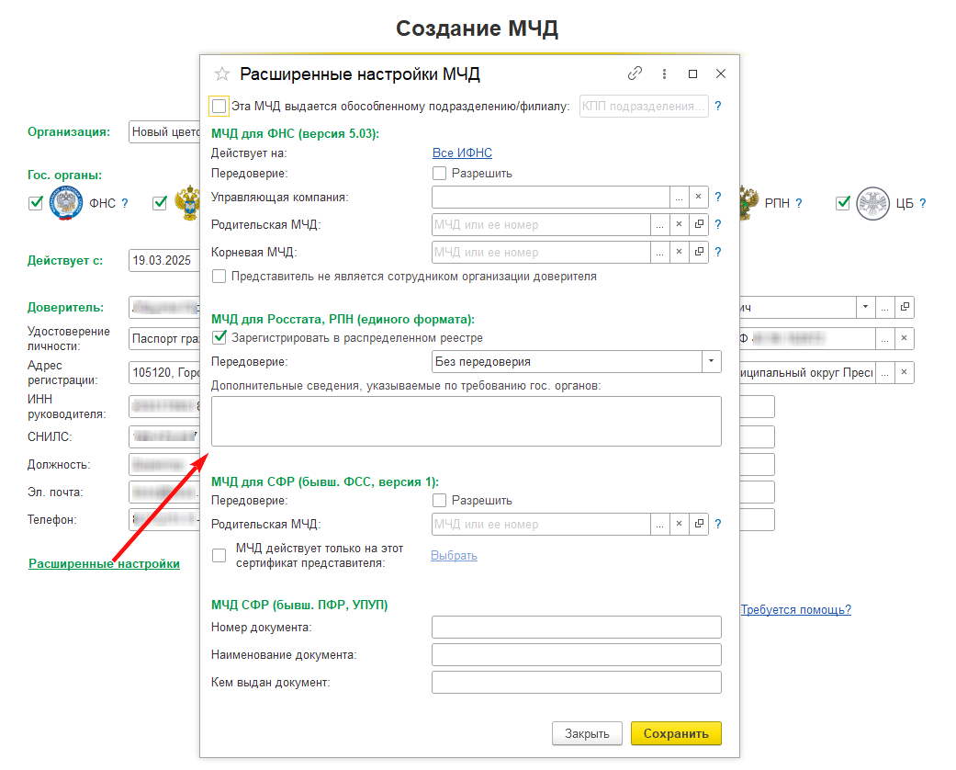Save settings with Сохранить button
This screenshot has height=770, width=956.
(676, 733)
